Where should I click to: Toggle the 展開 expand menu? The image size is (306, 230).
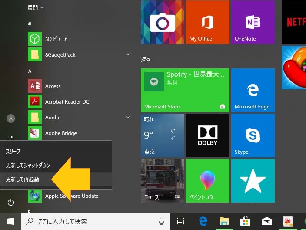click(x=36, y=8)
